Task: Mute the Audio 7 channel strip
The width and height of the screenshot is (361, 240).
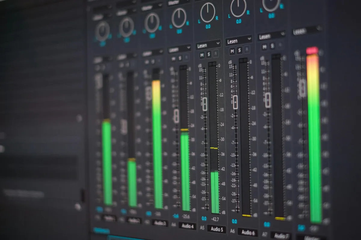Action: point(264,47)
